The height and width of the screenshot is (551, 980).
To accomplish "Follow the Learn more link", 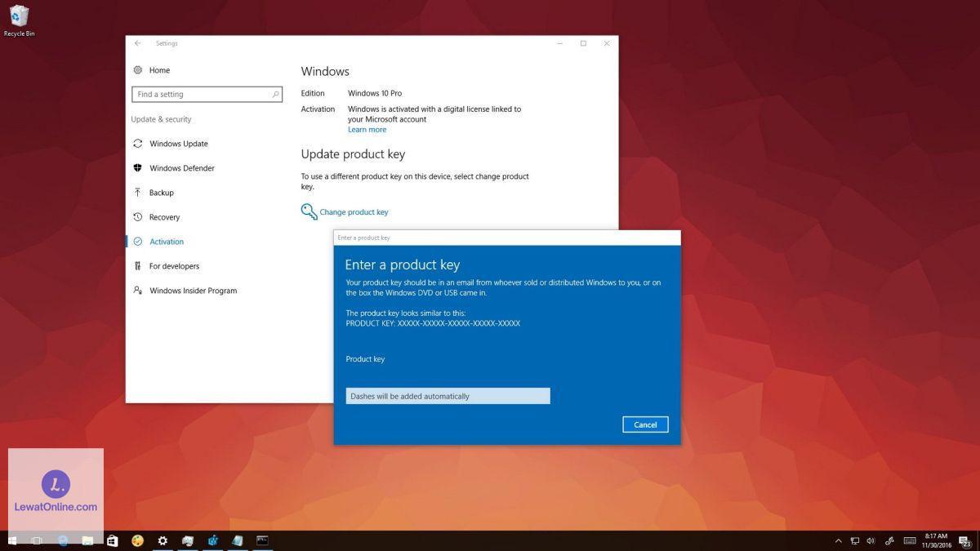I will click(367, 130).
